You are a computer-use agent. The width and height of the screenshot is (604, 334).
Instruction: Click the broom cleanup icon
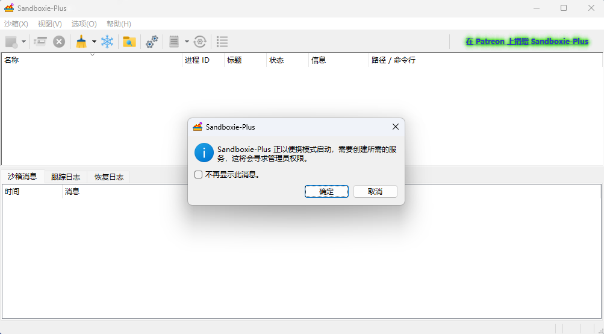[x=81, y=42]
